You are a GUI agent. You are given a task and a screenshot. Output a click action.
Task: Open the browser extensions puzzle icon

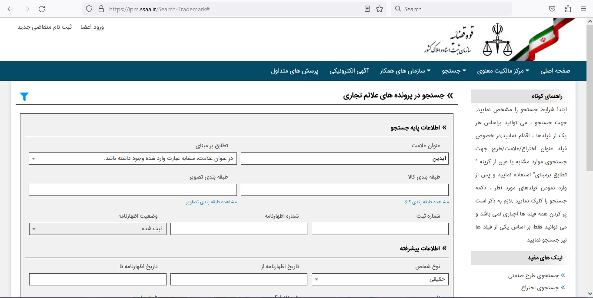coord(568,9)
